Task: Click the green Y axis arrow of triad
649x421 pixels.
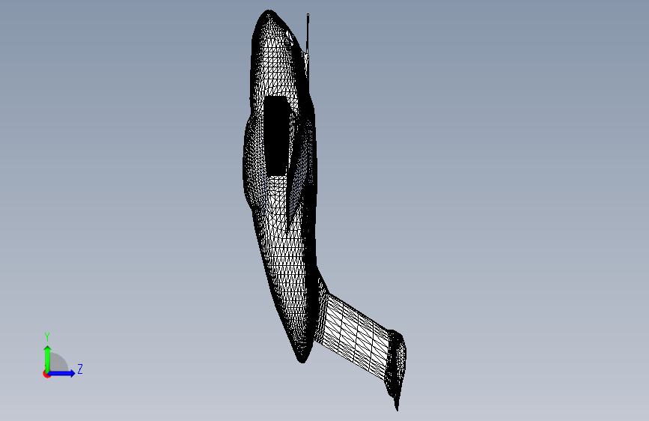Action: pos(48,359)
